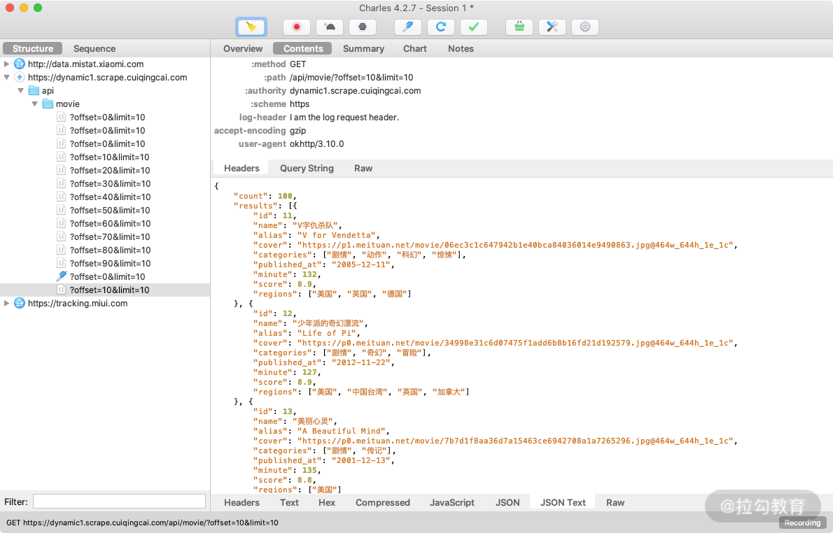833x533 pixels.
Task: Click the green checkmark Validate icon
Action: click(474, 27)
